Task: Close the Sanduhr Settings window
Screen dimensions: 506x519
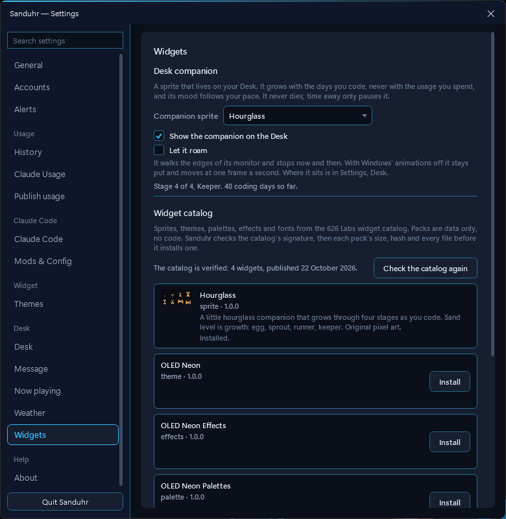Action: pyautogui.click(x=490, y=14)
